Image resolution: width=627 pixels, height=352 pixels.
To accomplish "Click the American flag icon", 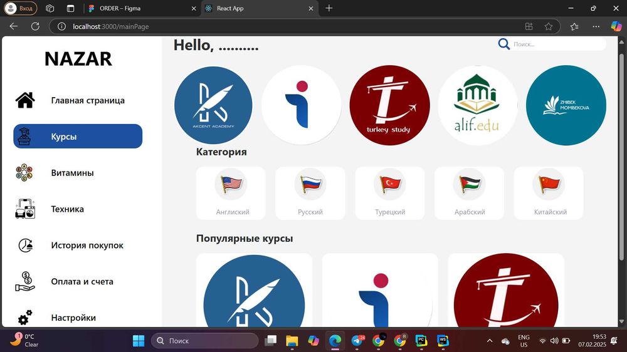I will pyautogui.click(x=231, y=184).
